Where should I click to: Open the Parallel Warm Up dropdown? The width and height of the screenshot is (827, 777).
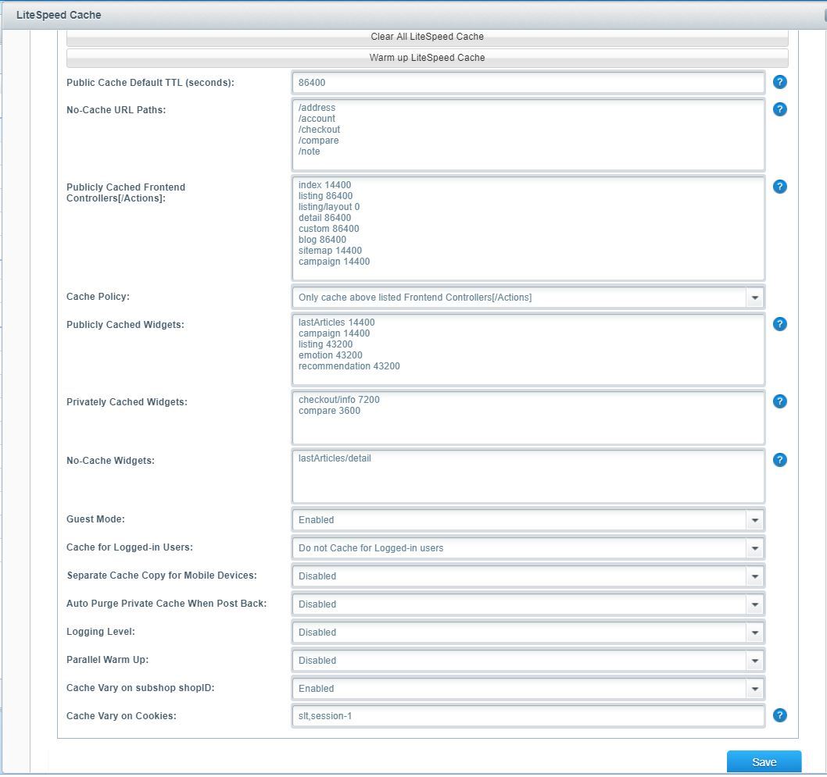[755, 661]
